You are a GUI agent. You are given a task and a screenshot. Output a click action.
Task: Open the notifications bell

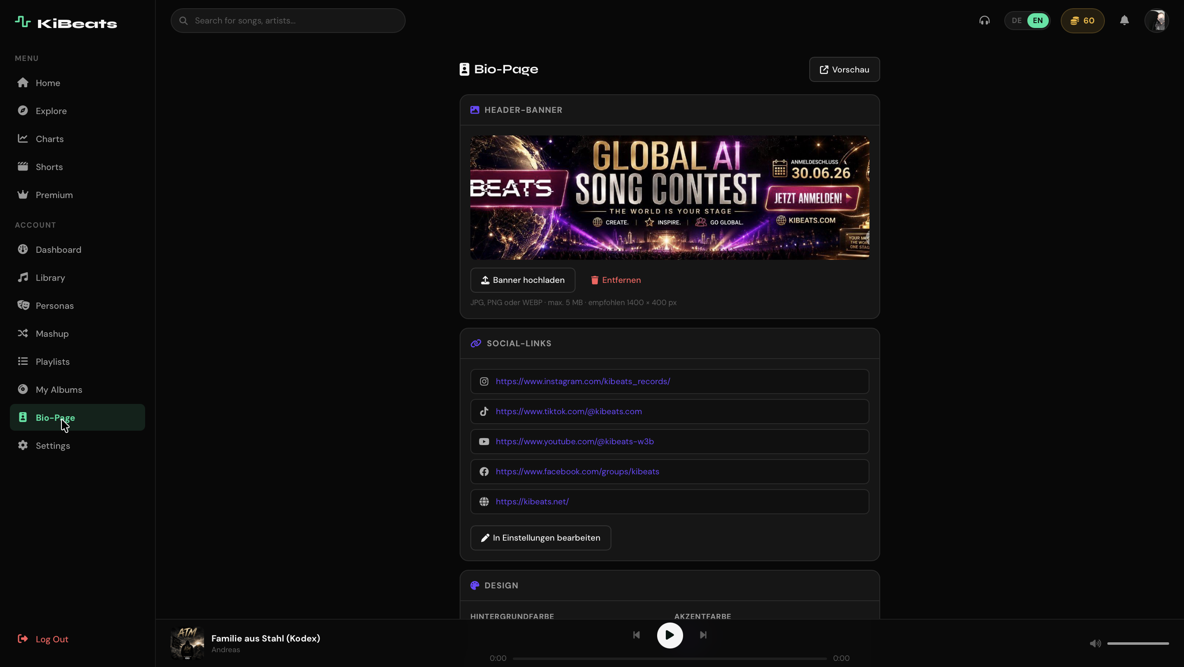click(x=1124, y=21)
